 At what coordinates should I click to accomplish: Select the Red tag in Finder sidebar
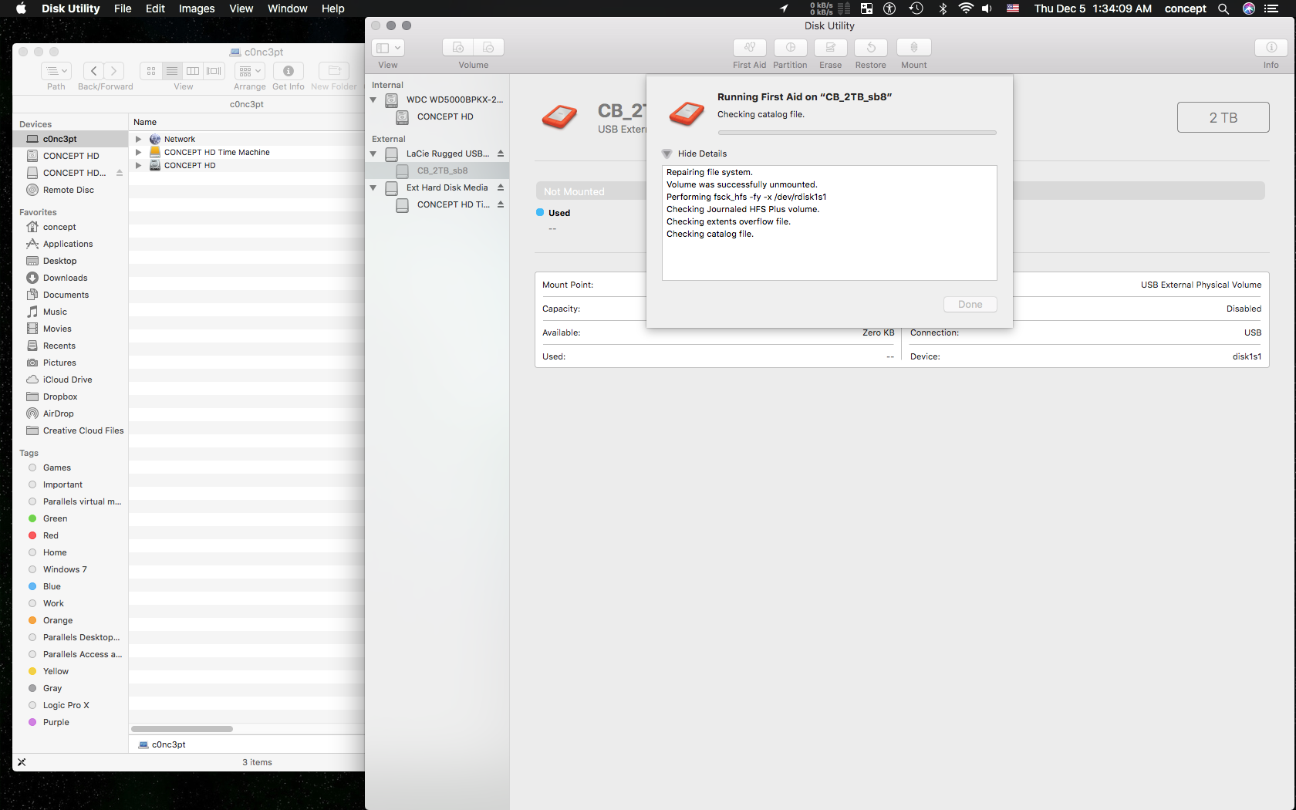[71, 535]
